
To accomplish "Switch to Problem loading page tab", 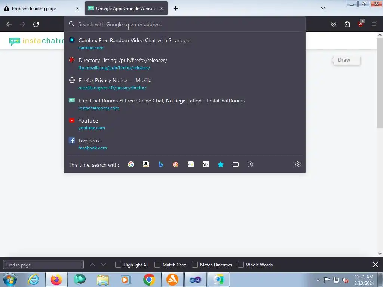I will pyautogui.click(x=42, y=8).
